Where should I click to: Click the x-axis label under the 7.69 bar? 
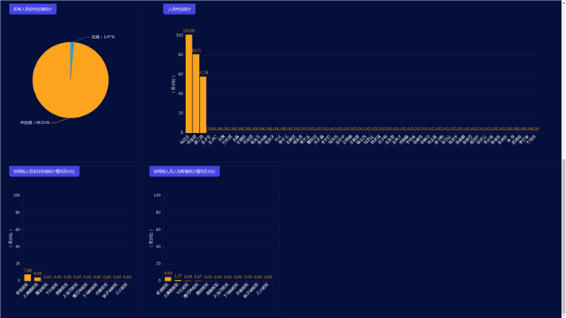pos(22,289)
